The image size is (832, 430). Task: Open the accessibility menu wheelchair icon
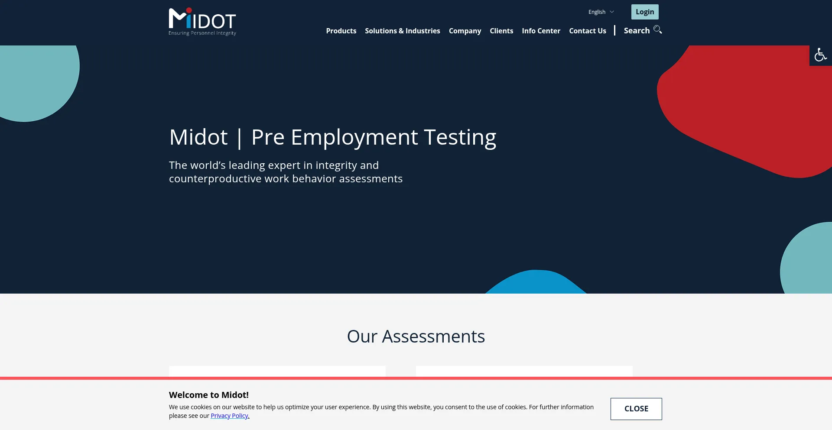(820, 55)
